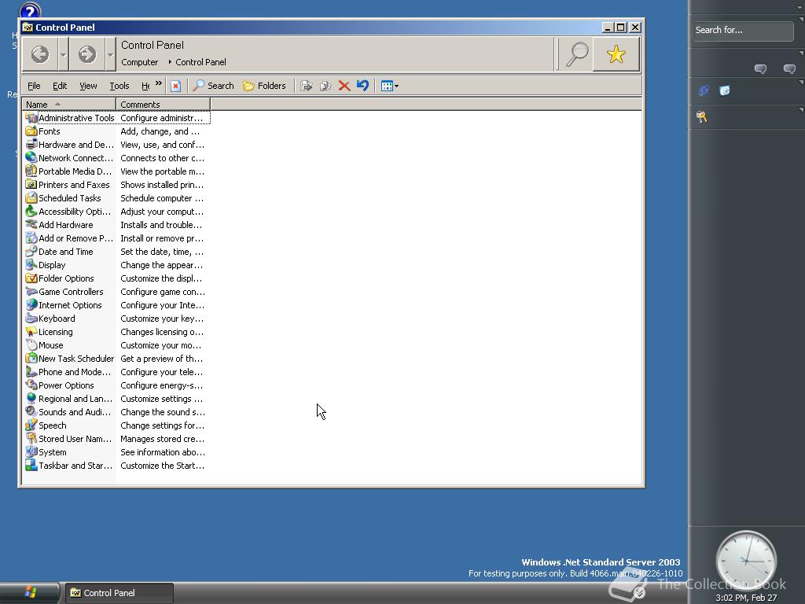This screenshot has width=805, height=604.
Task: Select the Game Controllers icon
Action: (x=31, y=291)
